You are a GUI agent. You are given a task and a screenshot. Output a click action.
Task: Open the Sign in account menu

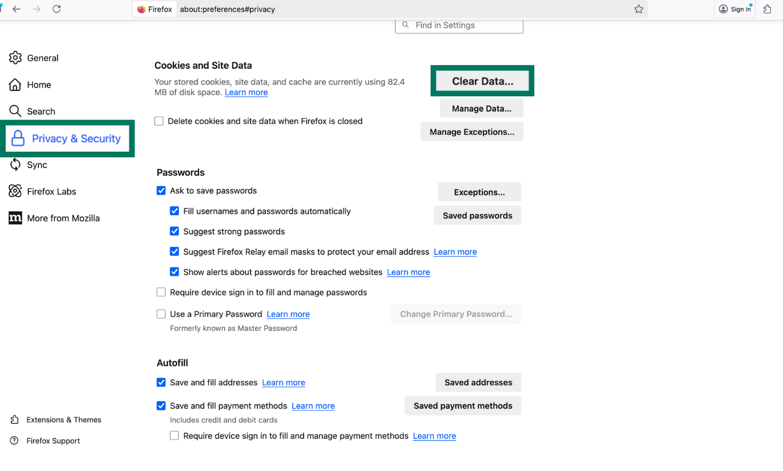pos(735,9)
